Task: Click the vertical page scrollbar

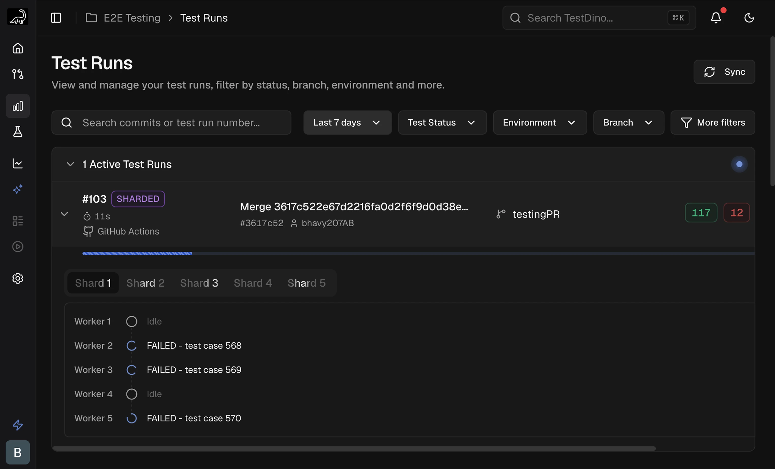Action: (772, 111)
